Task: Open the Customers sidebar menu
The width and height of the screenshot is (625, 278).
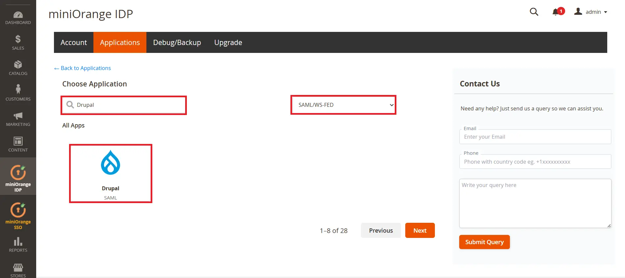Action: pyautogui.click(x=18, y=93)
